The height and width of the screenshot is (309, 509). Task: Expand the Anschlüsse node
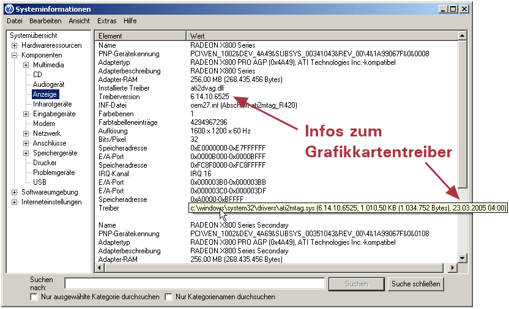(26, 143)
